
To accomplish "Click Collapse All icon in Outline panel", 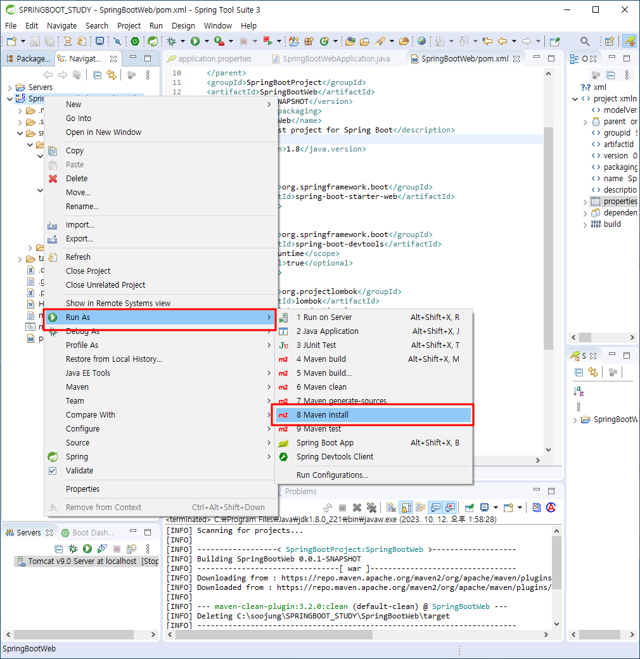I will [x=611, y=75].
